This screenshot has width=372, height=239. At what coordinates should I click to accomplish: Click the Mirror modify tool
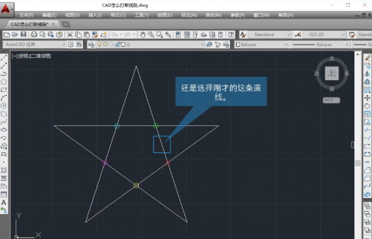coord(367,74)
